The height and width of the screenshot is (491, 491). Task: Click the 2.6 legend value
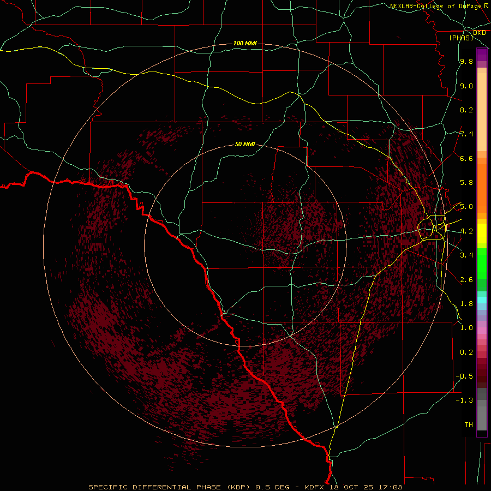[x=466, y=280]
